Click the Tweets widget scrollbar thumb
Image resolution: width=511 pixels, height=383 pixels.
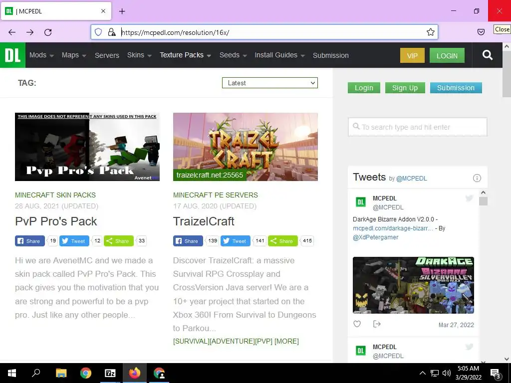tap(483, 201)
